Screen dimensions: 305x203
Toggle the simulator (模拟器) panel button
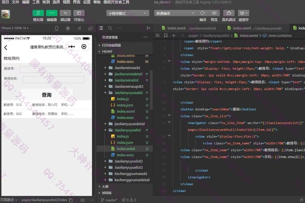pos(38,13)
